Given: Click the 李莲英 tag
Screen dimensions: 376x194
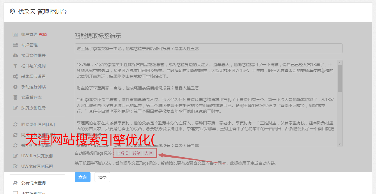Looking at the screenshot, I should (x=123, y=153).
